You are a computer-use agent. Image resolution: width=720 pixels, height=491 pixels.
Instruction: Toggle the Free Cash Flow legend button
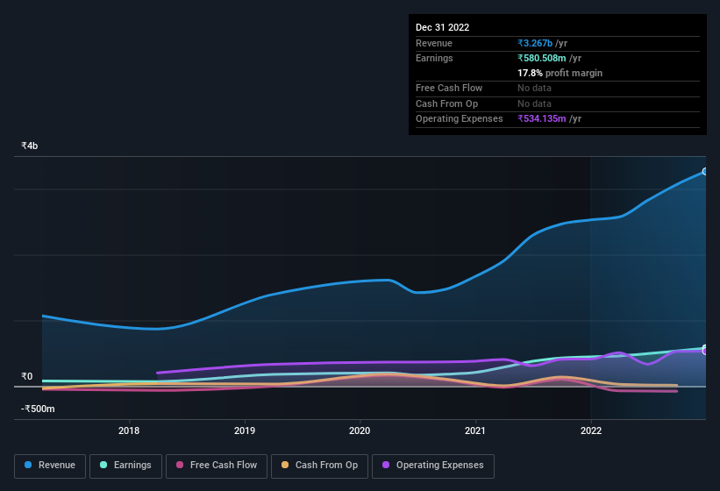coord(217,466)
